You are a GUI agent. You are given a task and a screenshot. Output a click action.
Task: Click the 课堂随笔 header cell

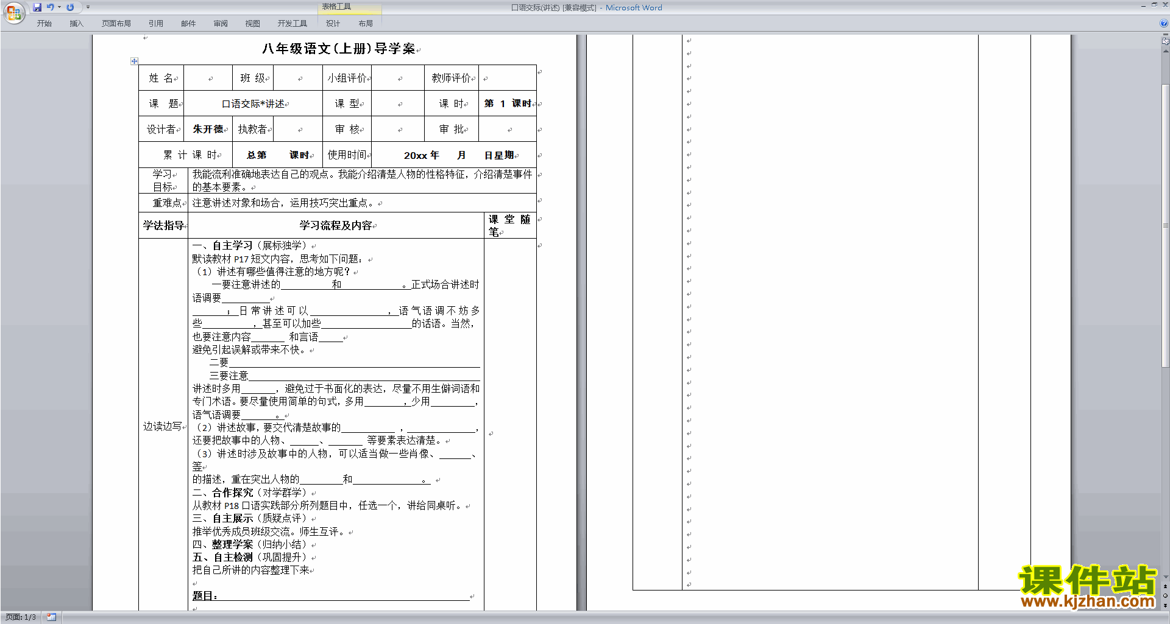[510, 225]
